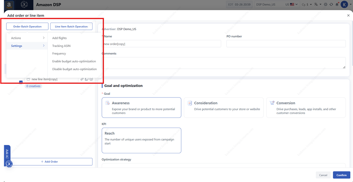Click the Consideration goal icon
The width and height of the screenshot is (353, 182).
click(190, 103)
